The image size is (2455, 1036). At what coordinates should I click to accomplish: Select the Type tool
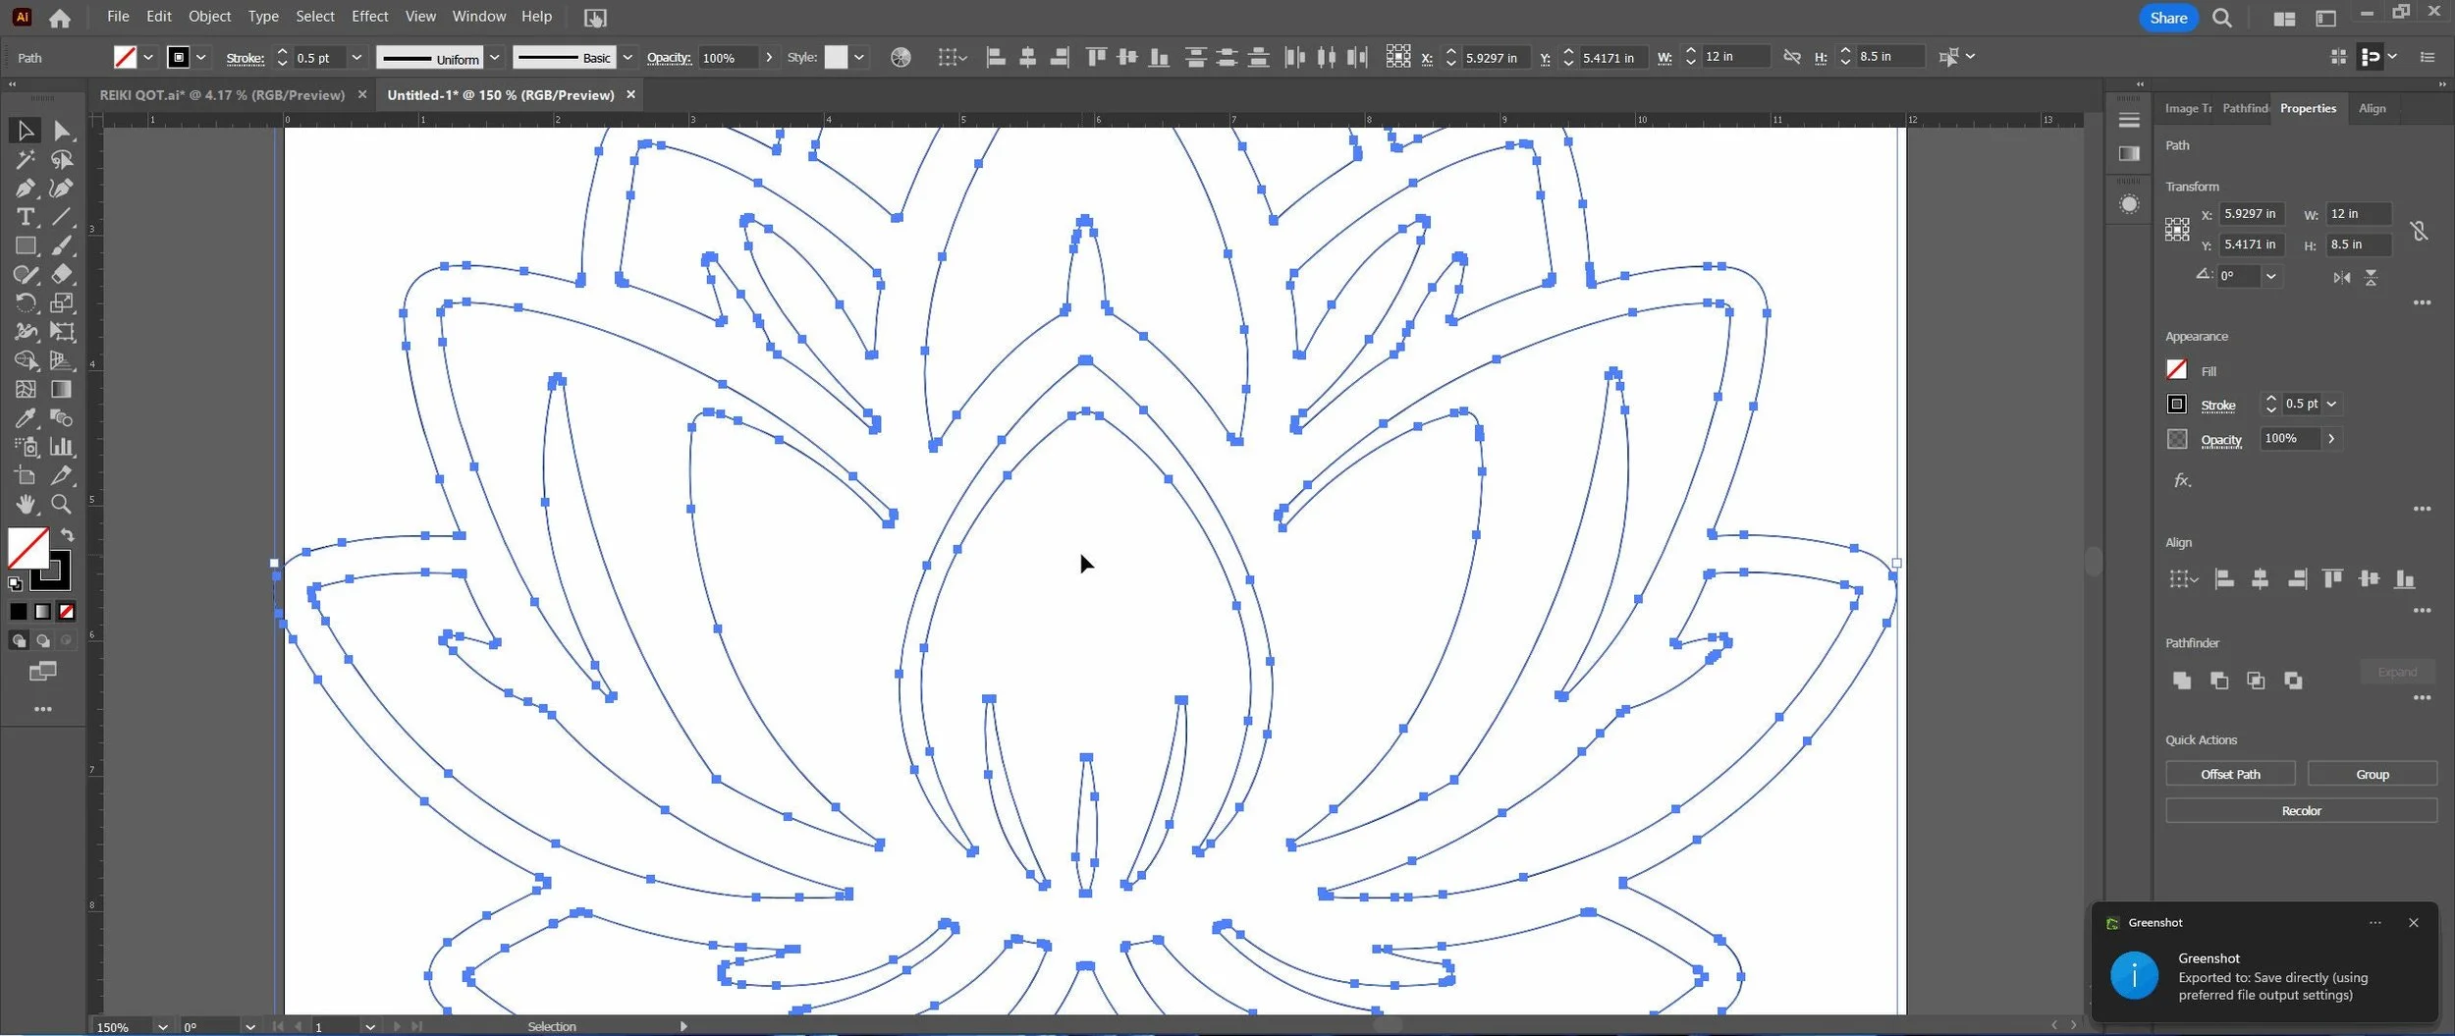click(x=26, y=217)
